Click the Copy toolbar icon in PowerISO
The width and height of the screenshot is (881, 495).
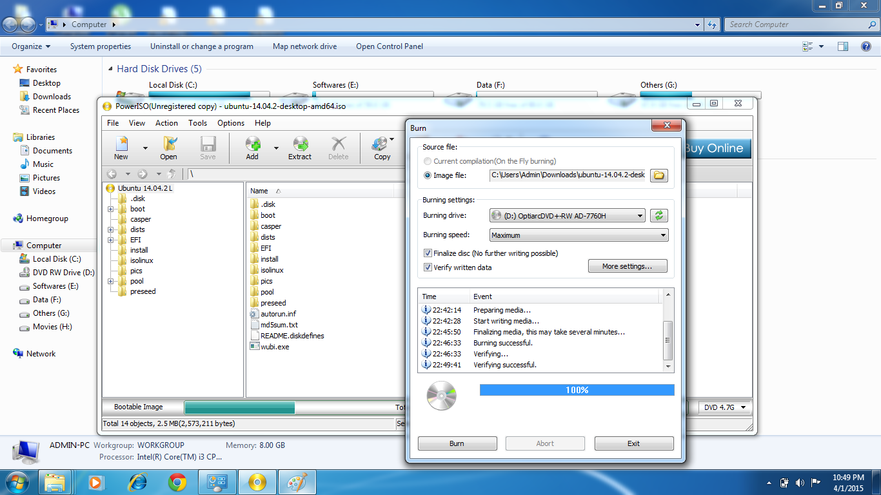point(382,148)
